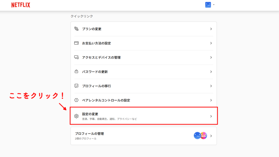Open the account dropdown arrow in the top right
This screenshot has width=279, height=157.
(214, 5)
